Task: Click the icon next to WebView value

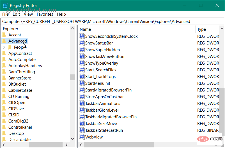Action: pos(82,137)
